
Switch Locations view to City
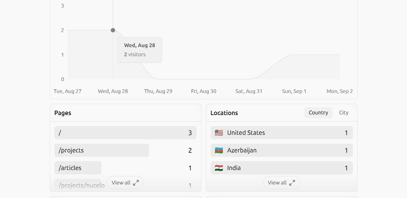(344, 113)
